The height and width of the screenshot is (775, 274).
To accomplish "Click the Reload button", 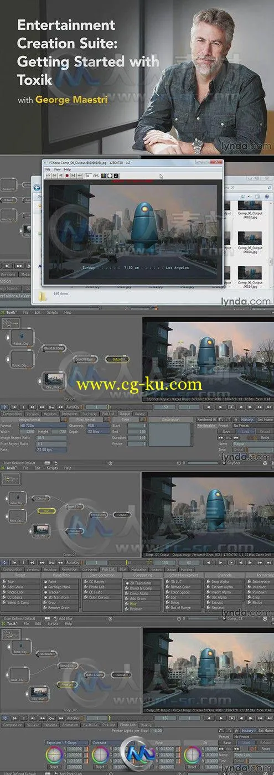I will 265,432.
